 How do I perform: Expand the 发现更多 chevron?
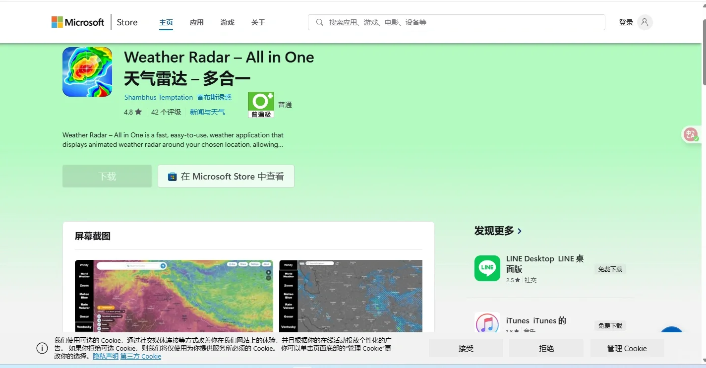point(520,231)
